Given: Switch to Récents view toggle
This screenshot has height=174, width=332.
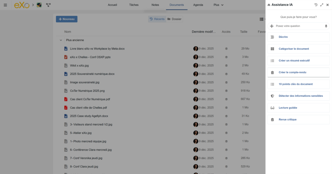Looking at the screenshot, I should tap(157, 19).
